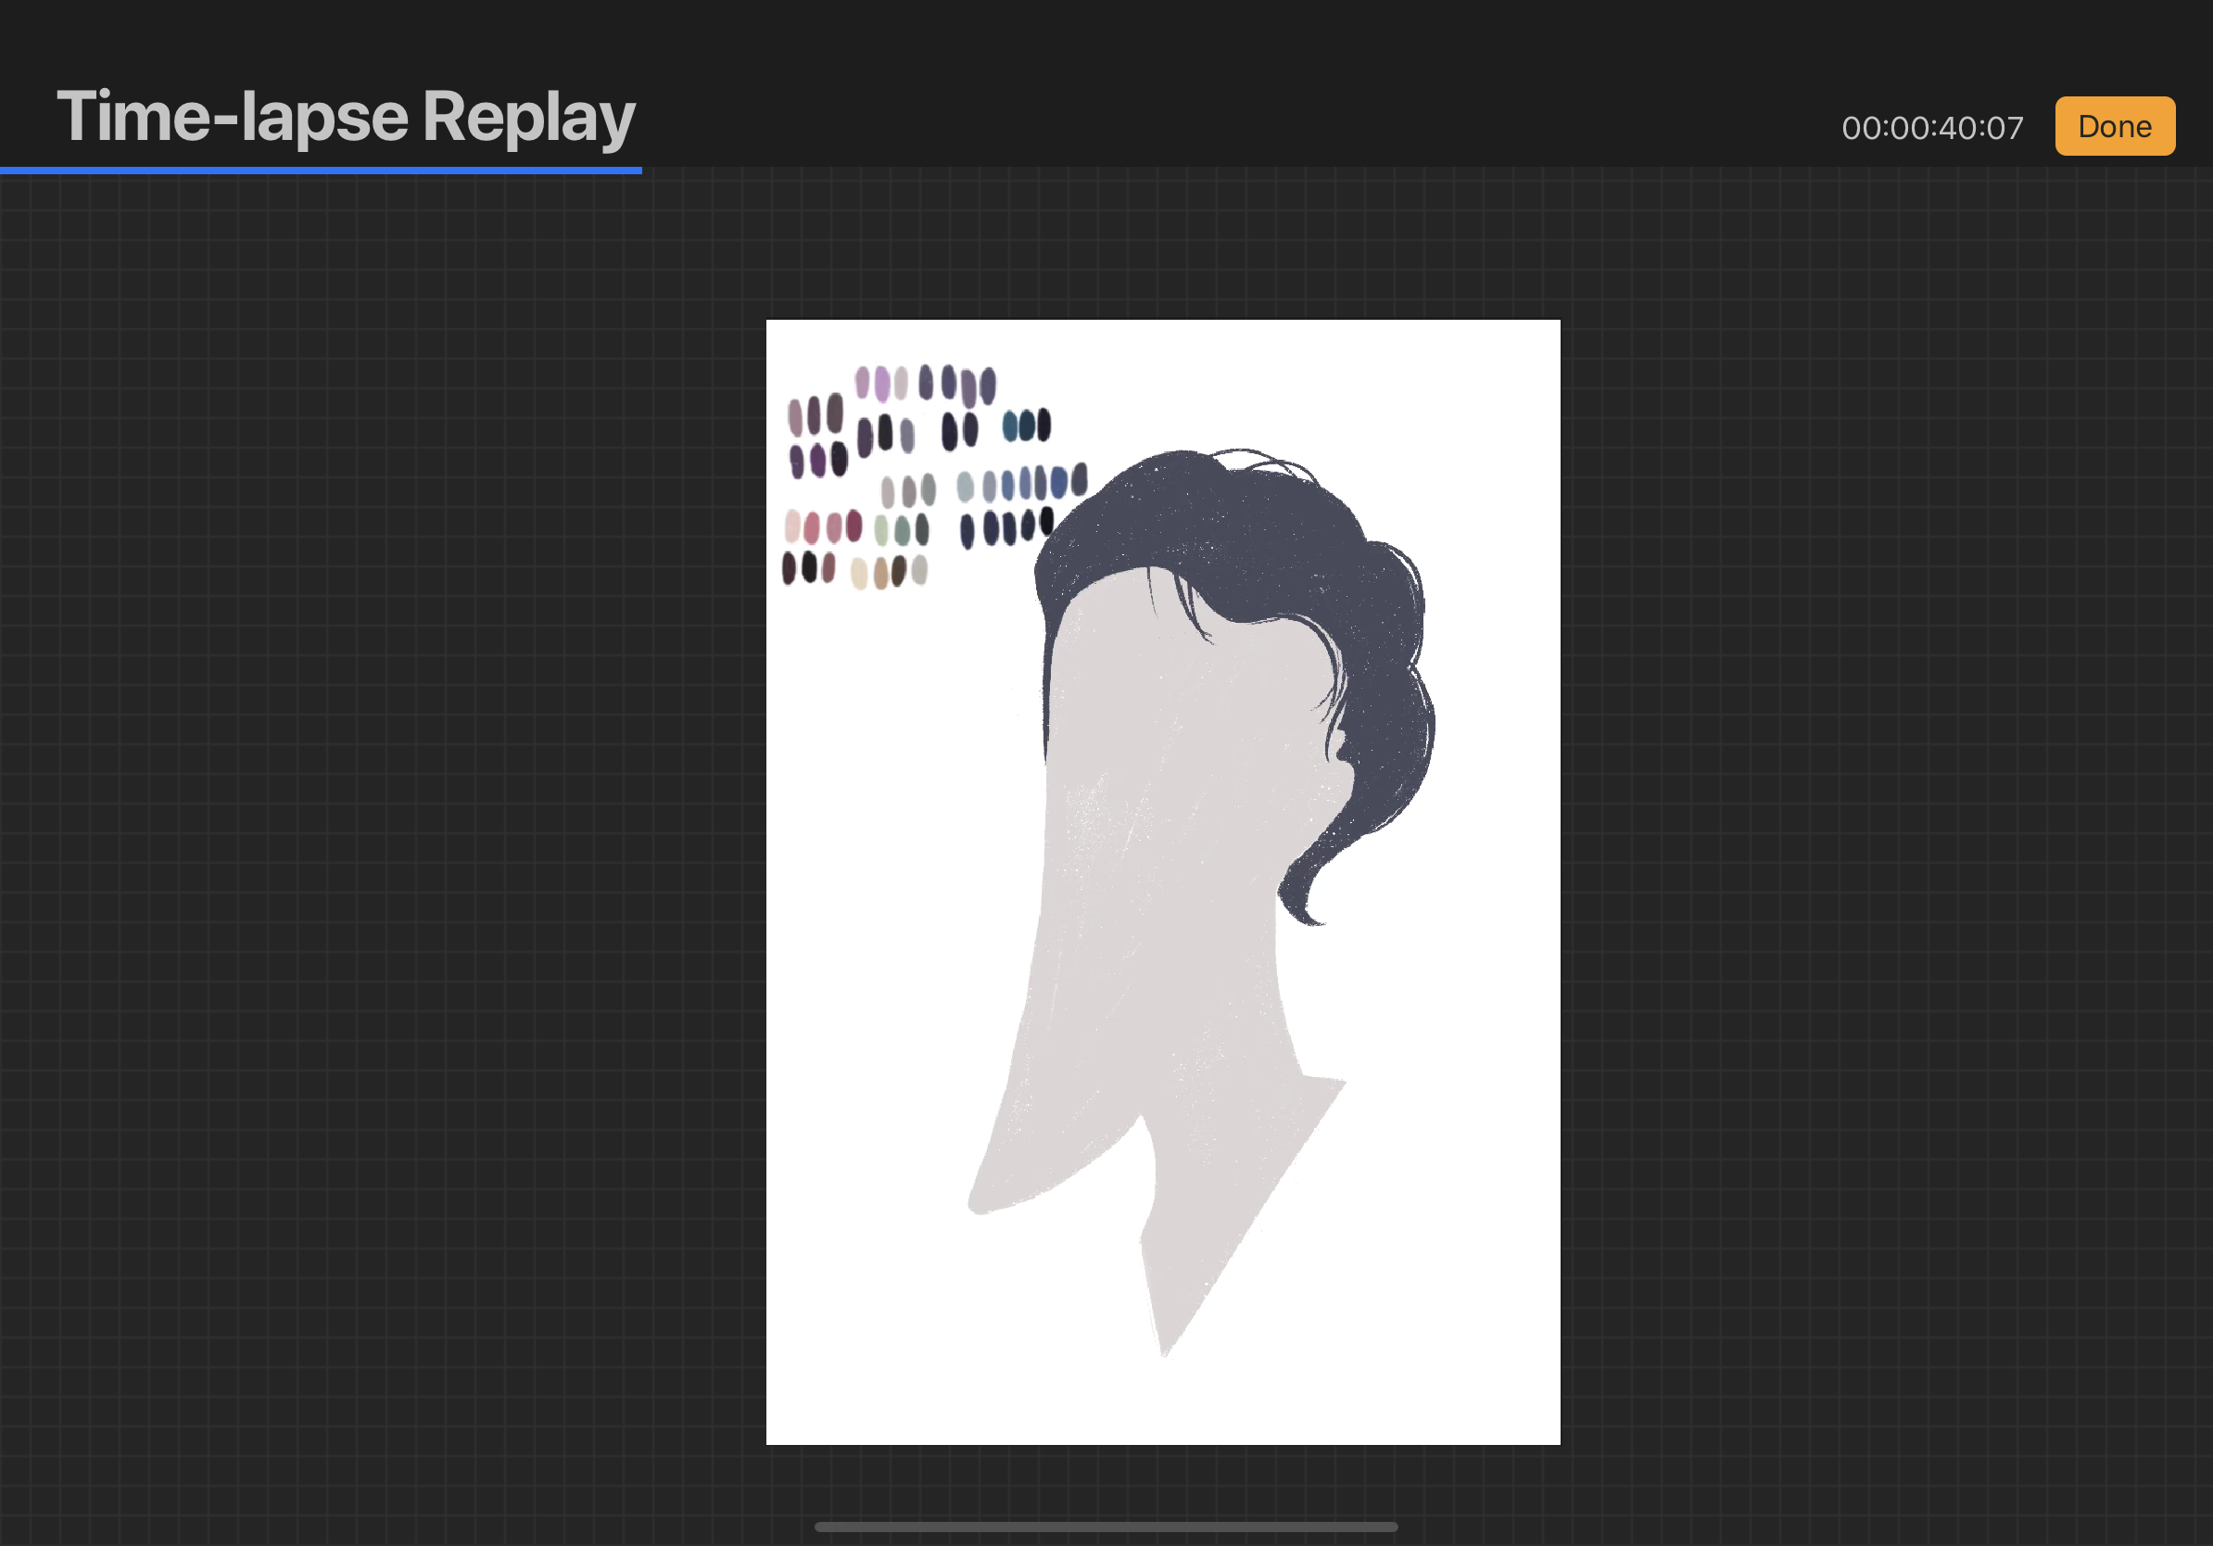Tap the Done button

coord(2115,126)
